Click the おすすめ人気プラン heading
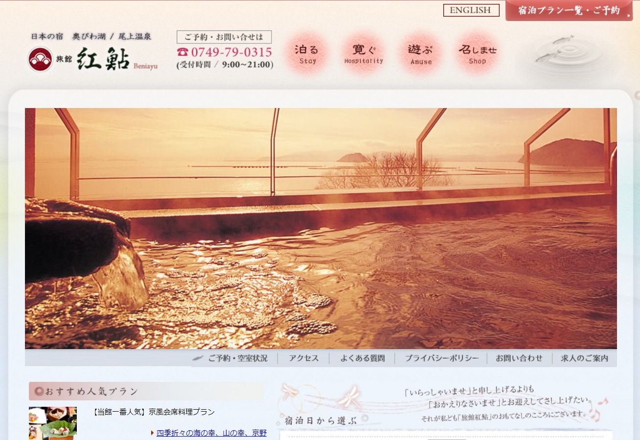This screenshot has width=640, height=440. 146,391
